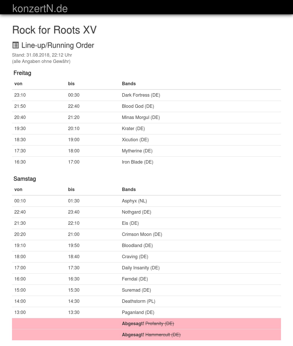This screenshot has height=346, width=293.
Task: Choose Krater (DE) in Friday list
Action: pyautogui.click(x=133, y=129)
